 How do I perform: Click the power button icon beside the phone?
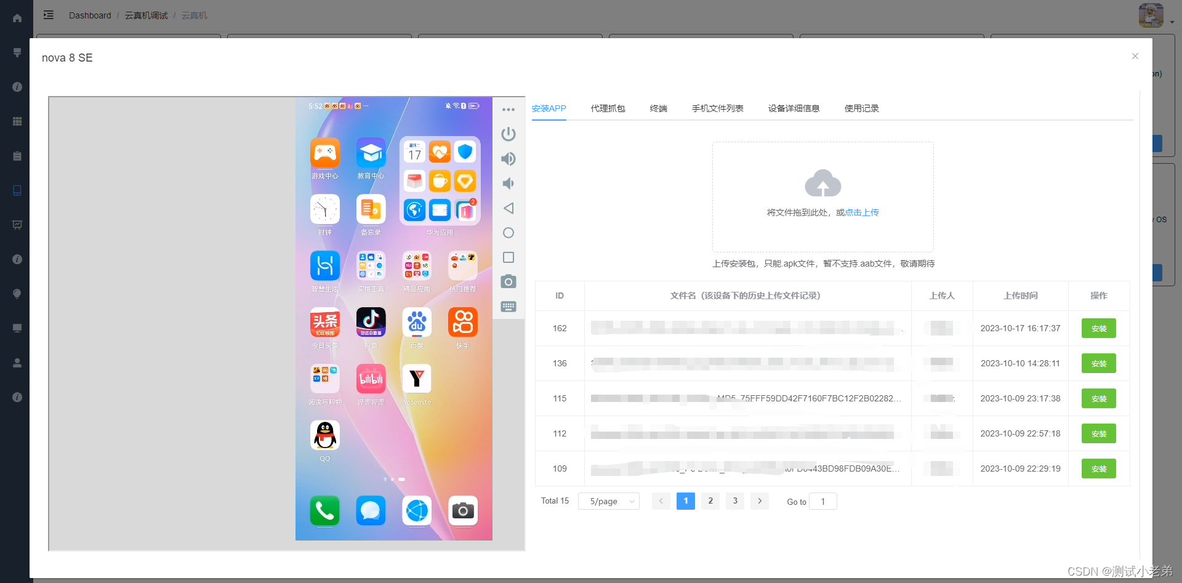click(x=509, y=134)
